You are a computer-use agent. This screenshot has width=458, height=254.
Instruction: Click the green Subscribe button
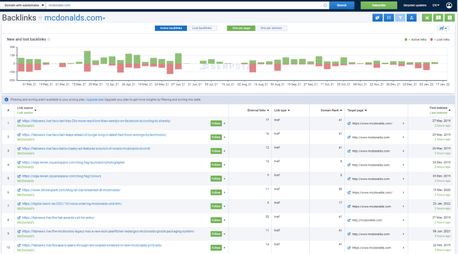379,5
